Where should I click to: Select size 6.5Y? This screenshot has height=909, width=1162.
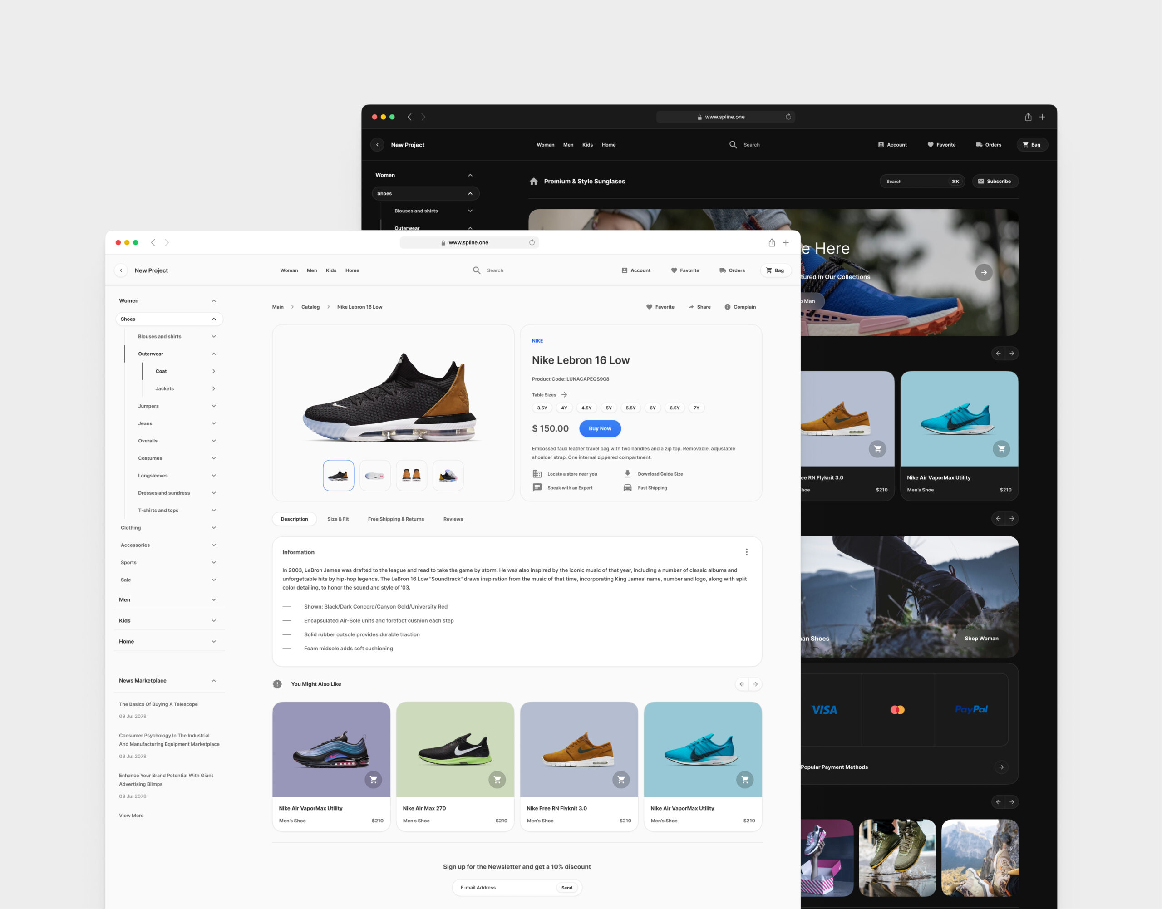tap(675, 408)
